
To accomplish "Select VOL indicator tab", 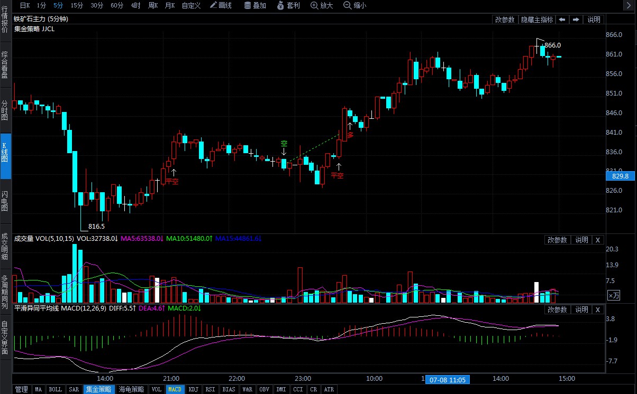I will (157, 389).
